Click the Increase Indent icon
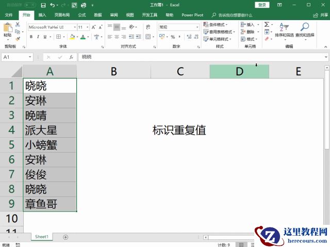The width and height of the screenshot is (330, 247). (x=139, y=37)
